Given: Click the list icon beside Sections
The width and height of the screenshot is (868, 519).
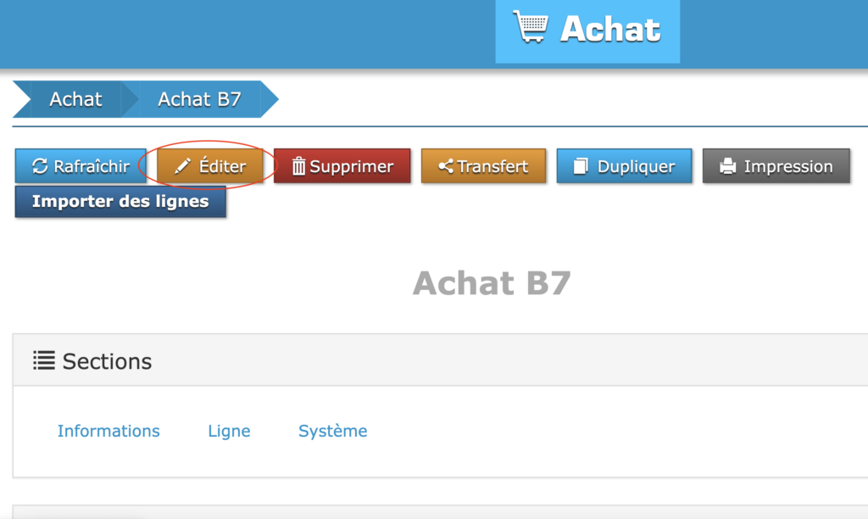Looking at the screenshot, I should point(43,361).
